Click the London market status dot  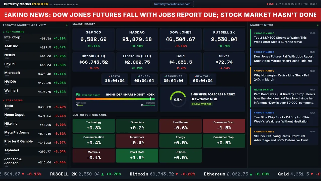[x=138, y=76]
